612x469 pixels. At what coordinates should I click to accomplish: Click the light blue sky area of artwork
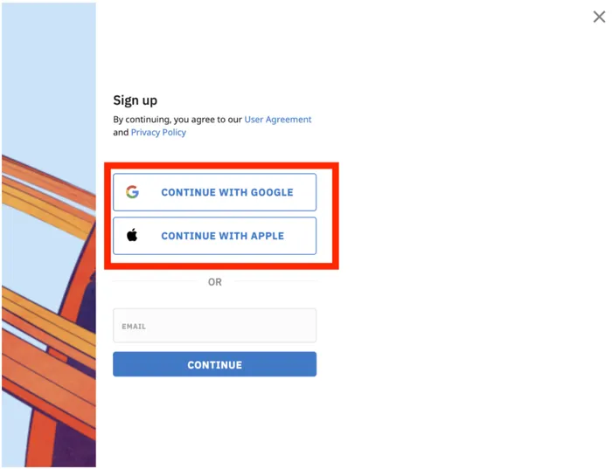(x=49, y=78)
